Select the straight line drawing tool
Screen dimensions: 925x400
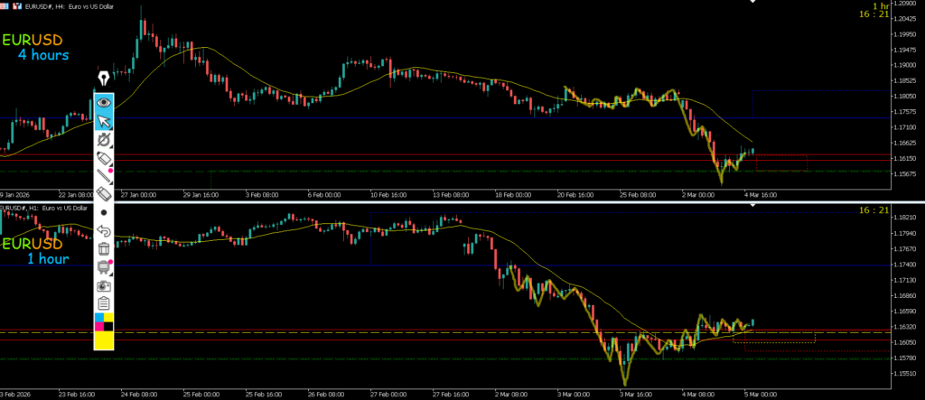pos(104,175)
